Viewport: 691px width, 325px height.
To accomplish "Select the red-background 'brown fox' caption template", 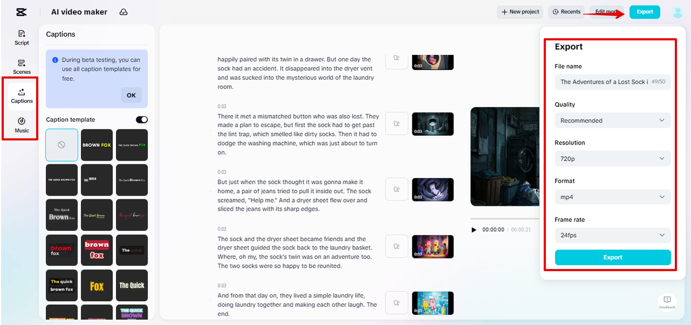I will tap(97, 250).
